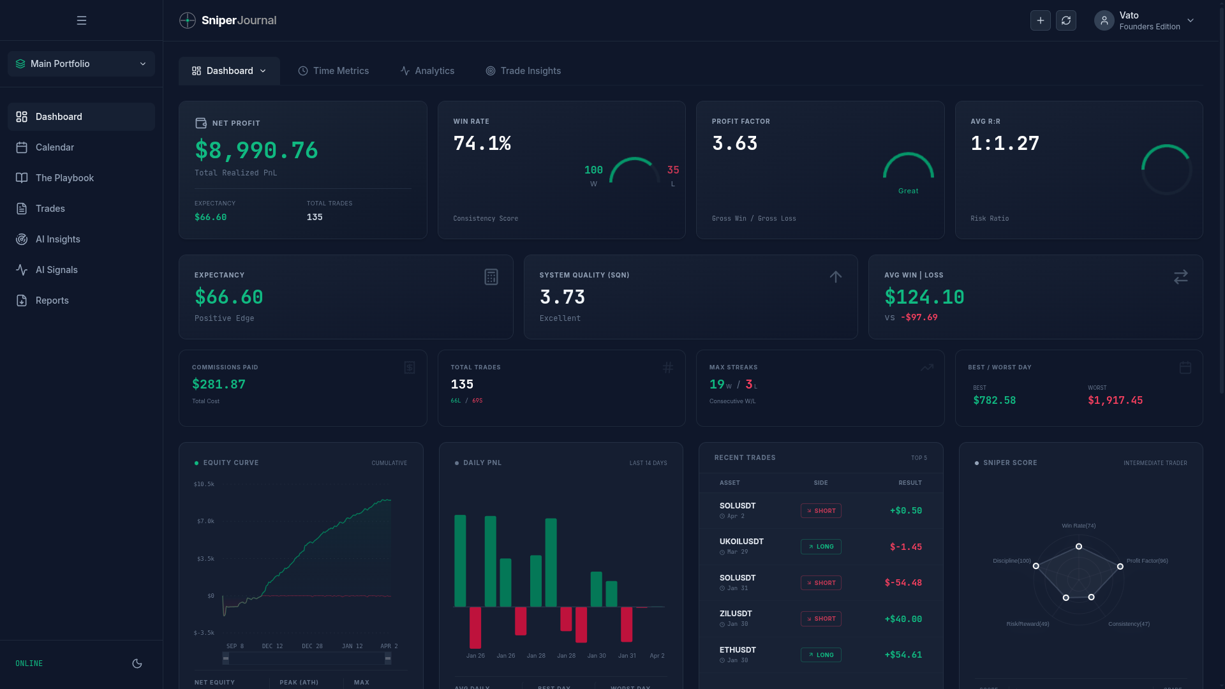Viewport: 1225px width, 689px height.
Task: Click the System Quality up-arrow icon
Action: coord(836,277)
